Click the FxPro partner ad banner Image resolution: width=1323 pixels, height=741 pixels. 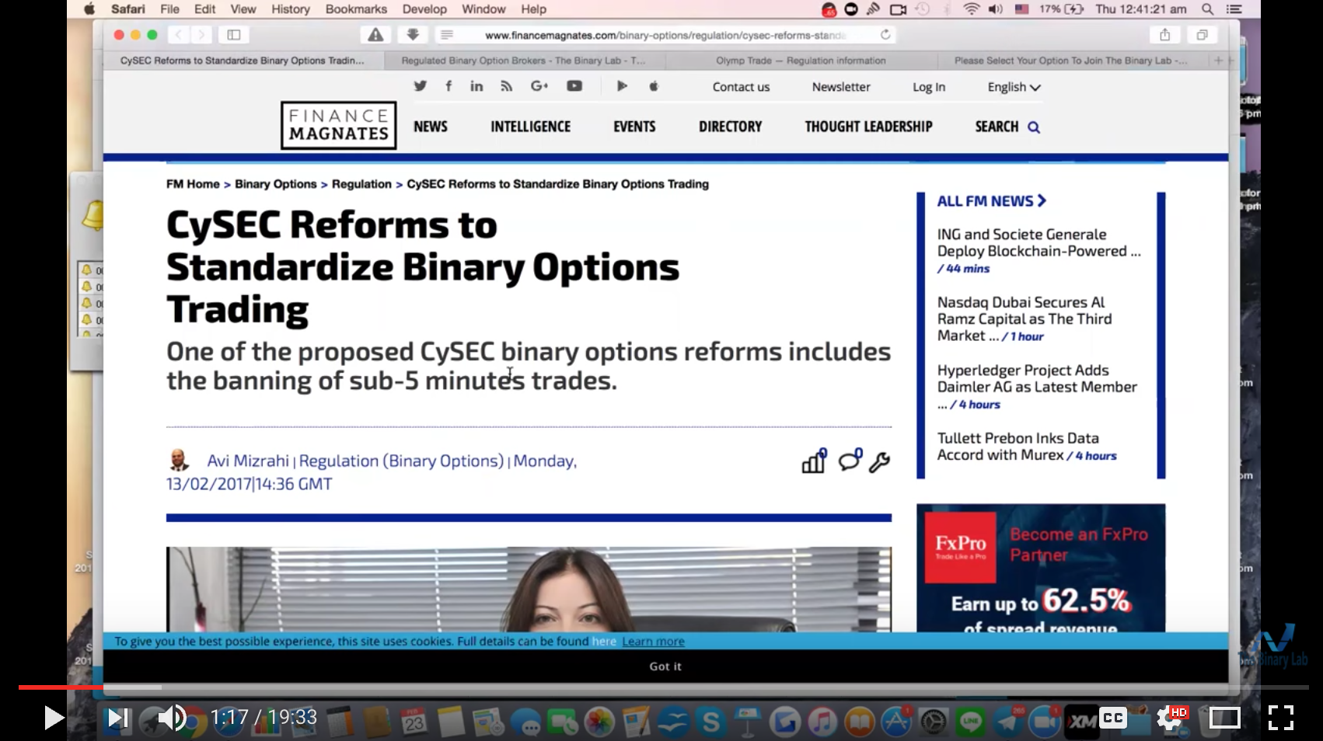point(1041,568)
